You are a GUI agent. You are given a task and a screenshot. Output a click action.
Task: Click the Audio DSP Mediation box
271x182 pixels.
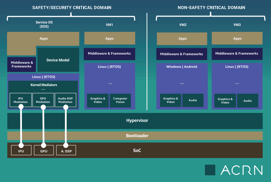click(x=65, y=100)
